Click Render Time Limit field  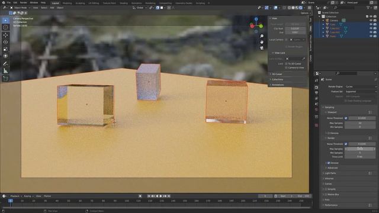(x=360, y=157)
